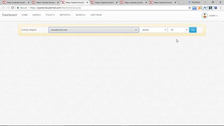Click the blue P extension icon
This screenshot has width=224, height=126.
[216, 8]
